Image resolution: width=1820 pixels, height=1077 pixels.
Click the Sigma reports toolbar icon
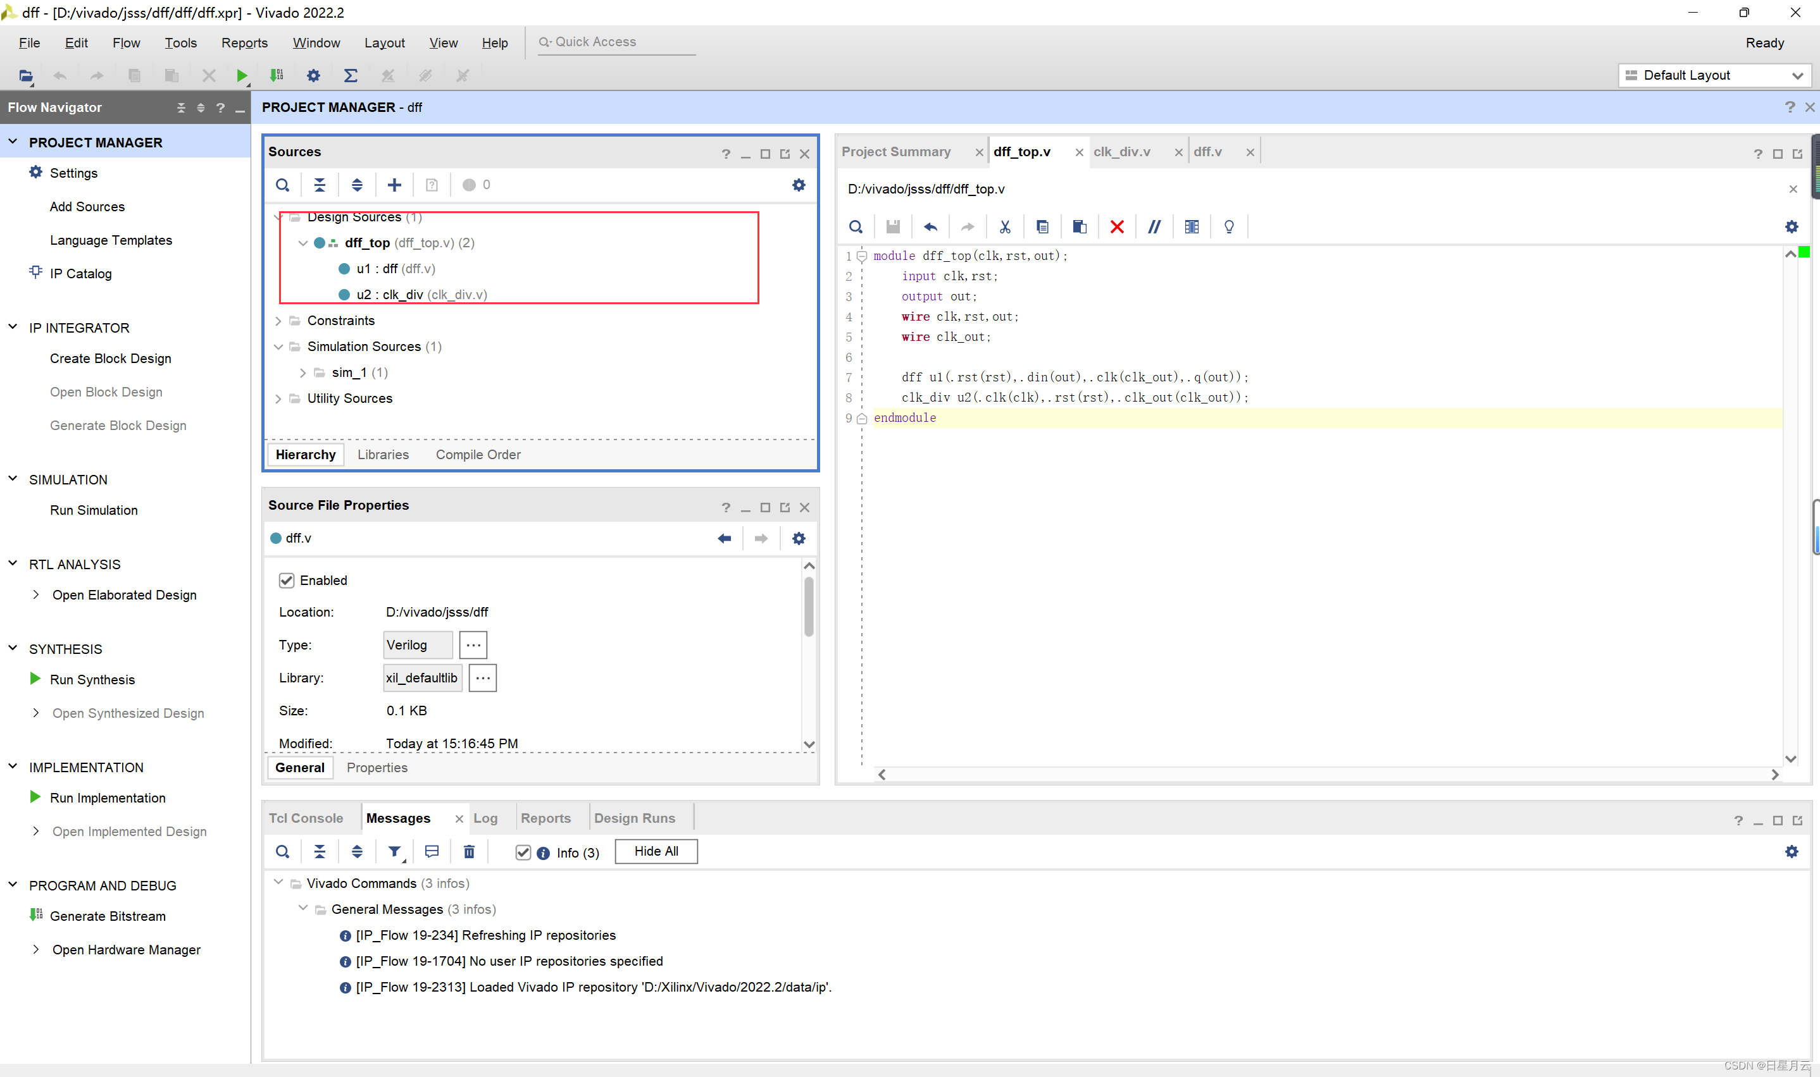pyautogui.click(x=351, y=75)
